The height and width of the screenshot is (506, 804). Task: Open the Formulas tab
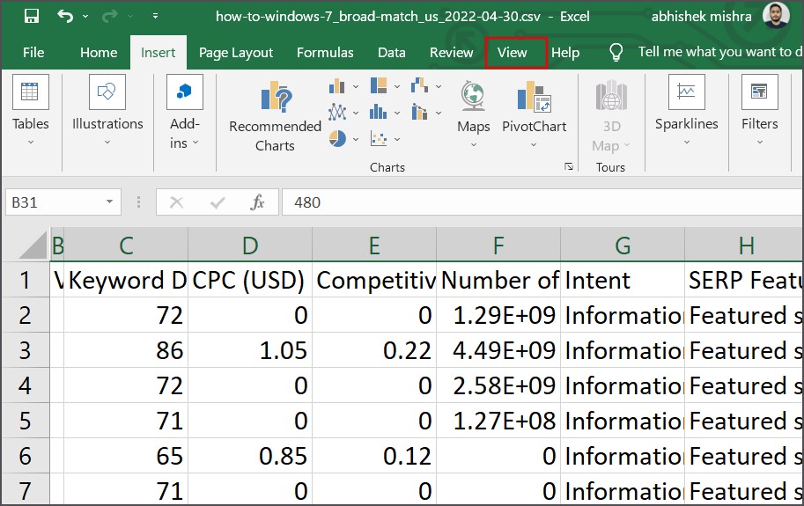(x=325, y=53)
